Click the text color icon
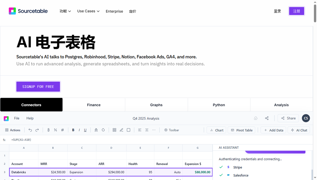Viewport: 317px width, 180px height. tap(96, 130)
